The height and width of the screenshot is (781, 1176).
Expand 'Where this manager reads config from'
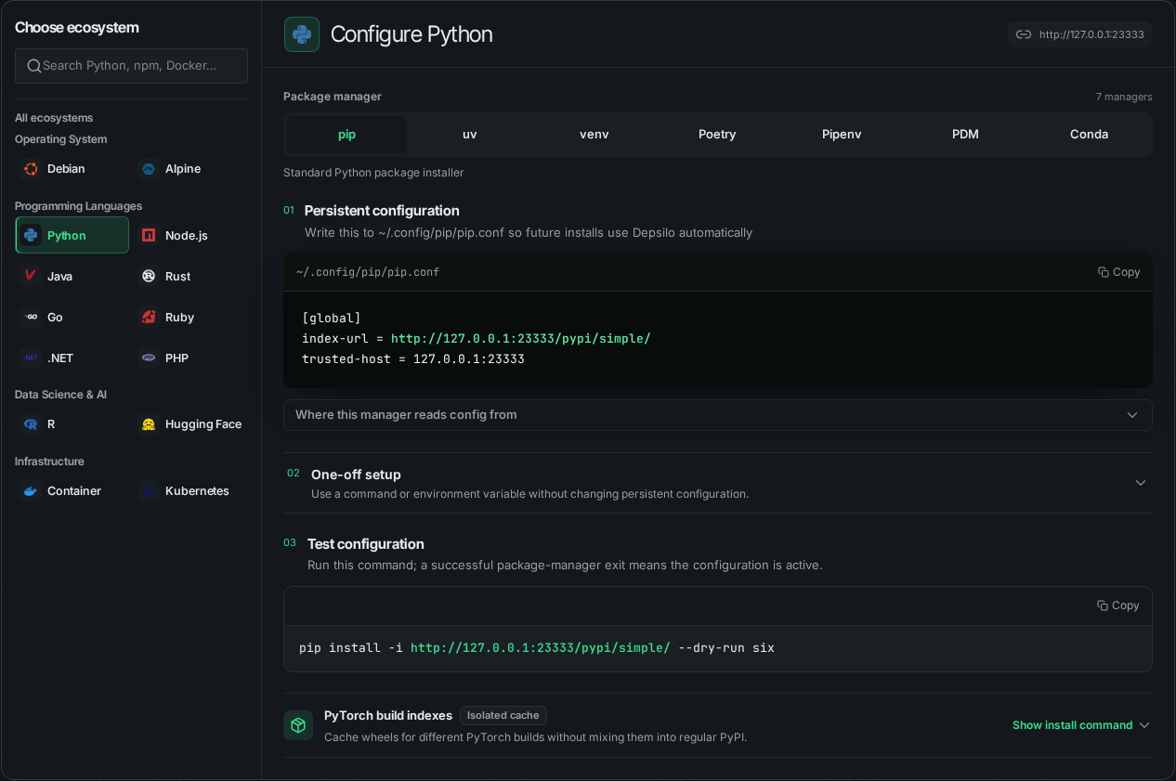coord(718,415)
